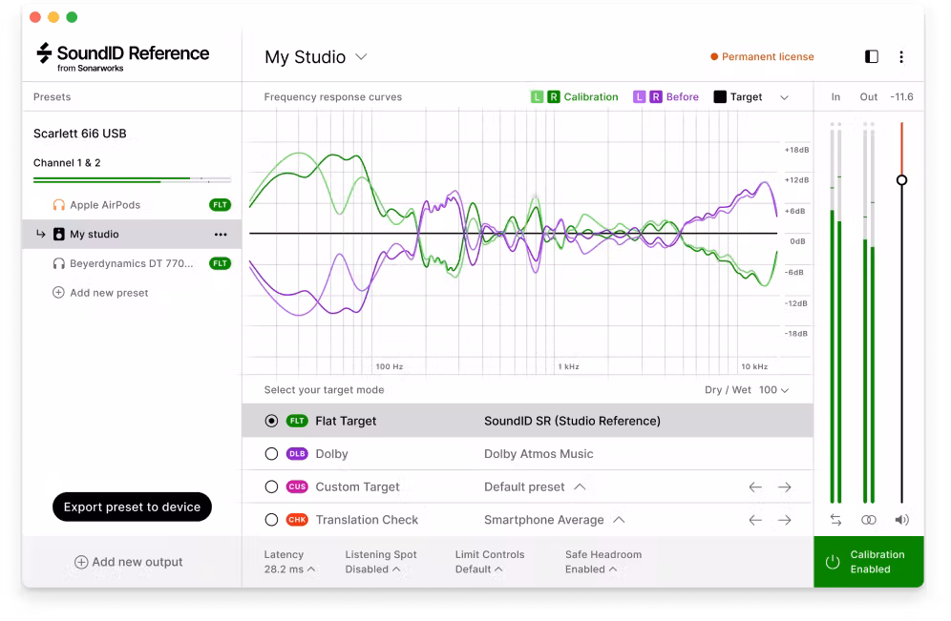Open Dry / Wet 100 dropdown

774,390
